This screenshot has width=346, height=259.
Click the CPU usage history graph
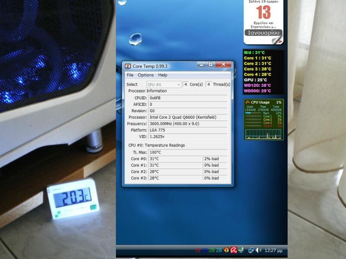pos(263,134)
